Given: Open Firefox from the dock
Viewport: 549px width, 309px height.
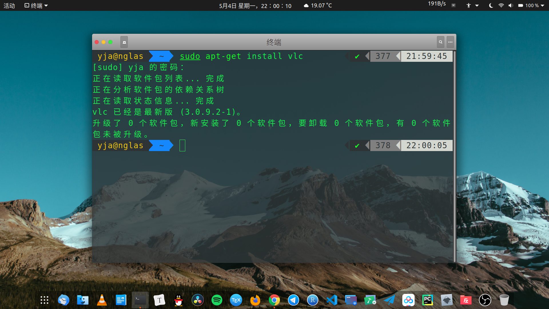Looking at the screenshot, I should coord(255,300).
